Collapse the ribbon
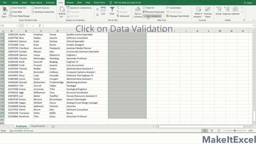The image size is (256, 144). 254,20
